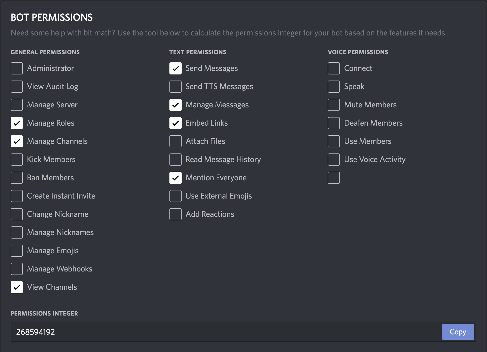Disable the Embed Links permission
Image resolution: width=487 pixels, height=352 pixels.
(176, 123)
